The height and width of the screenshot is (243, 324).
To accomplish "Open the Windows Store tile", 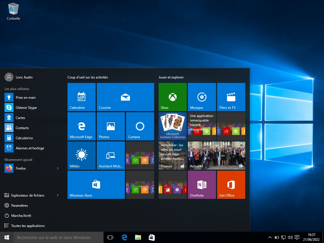I will [96, 185].
